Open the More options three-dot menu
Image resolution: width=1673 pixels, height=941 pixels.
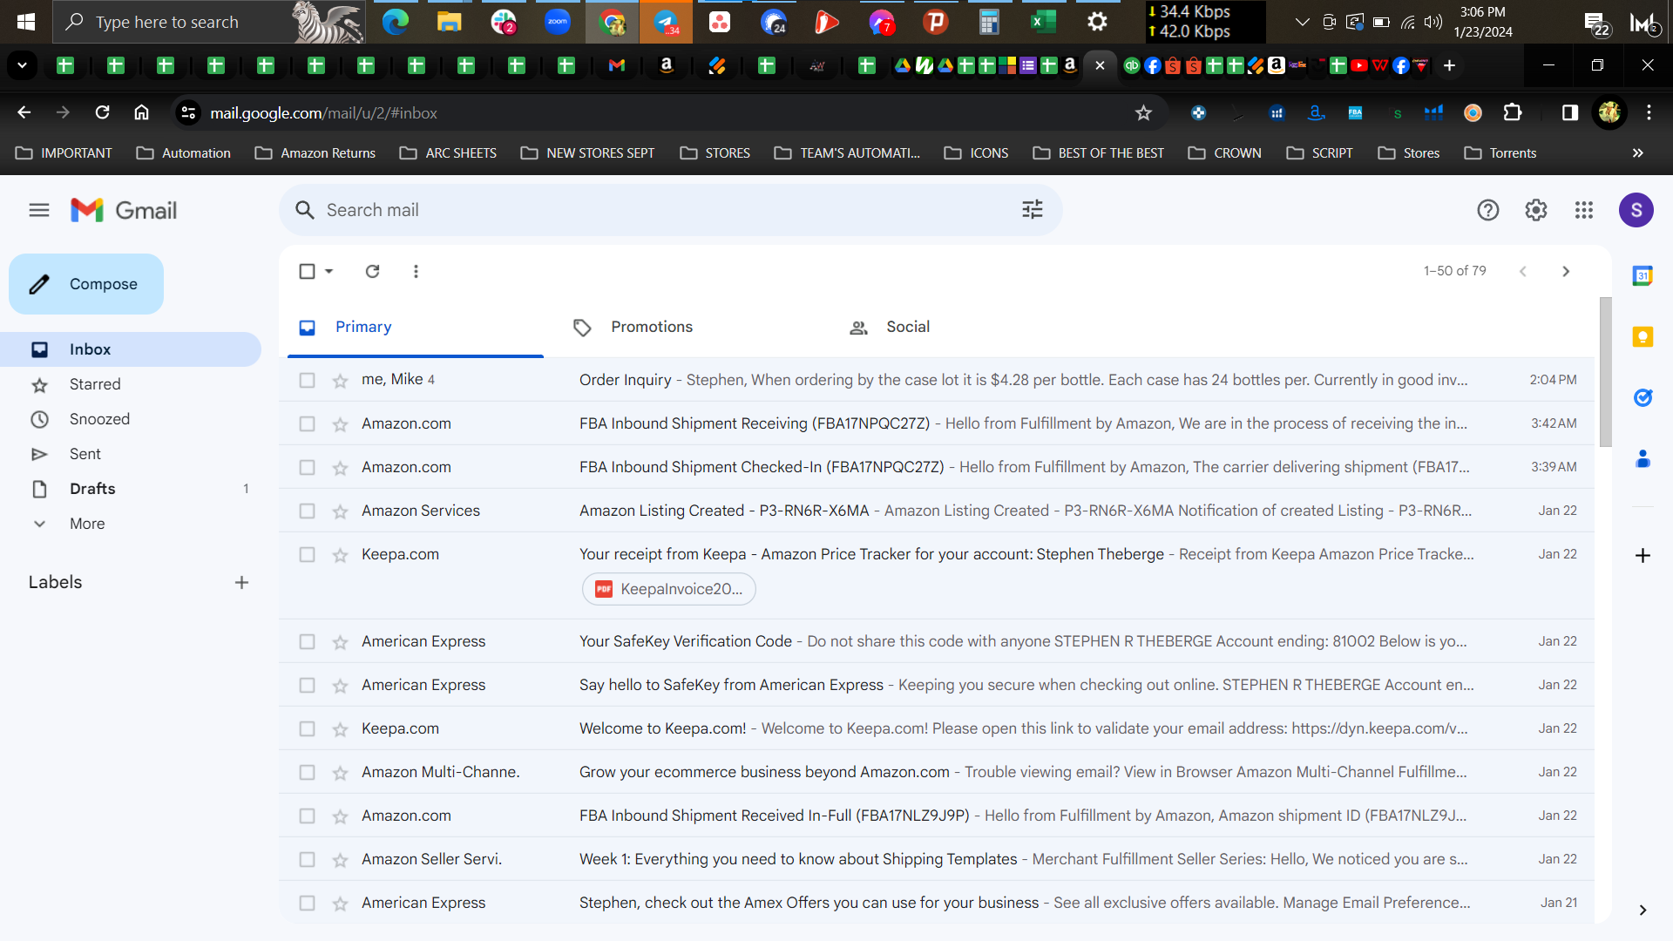tap(416, 271)
